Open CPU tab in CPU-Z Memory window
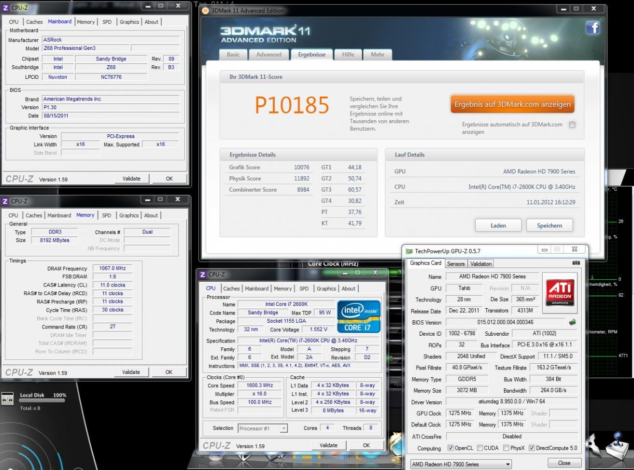Screen dimensions: 634x470 pyautogui.click(x=14, y=215)
